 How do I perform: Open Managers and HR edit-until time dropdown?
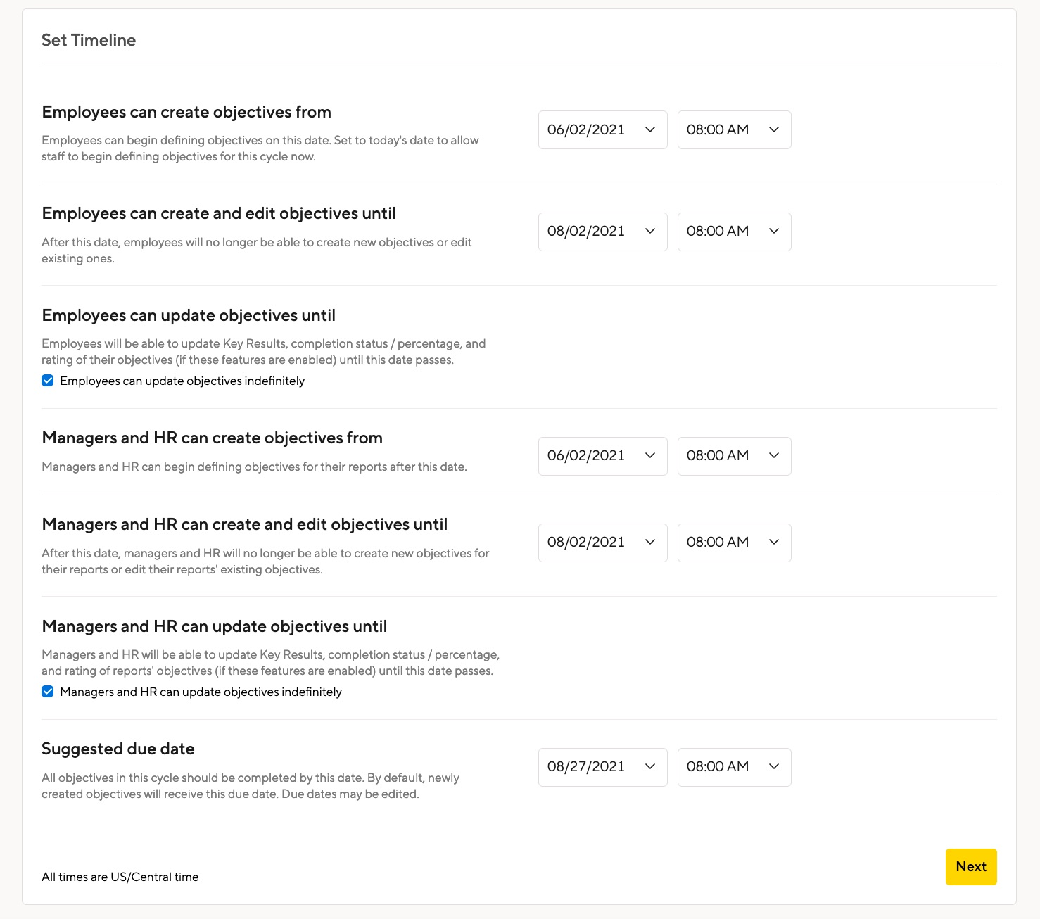[733, 543]
